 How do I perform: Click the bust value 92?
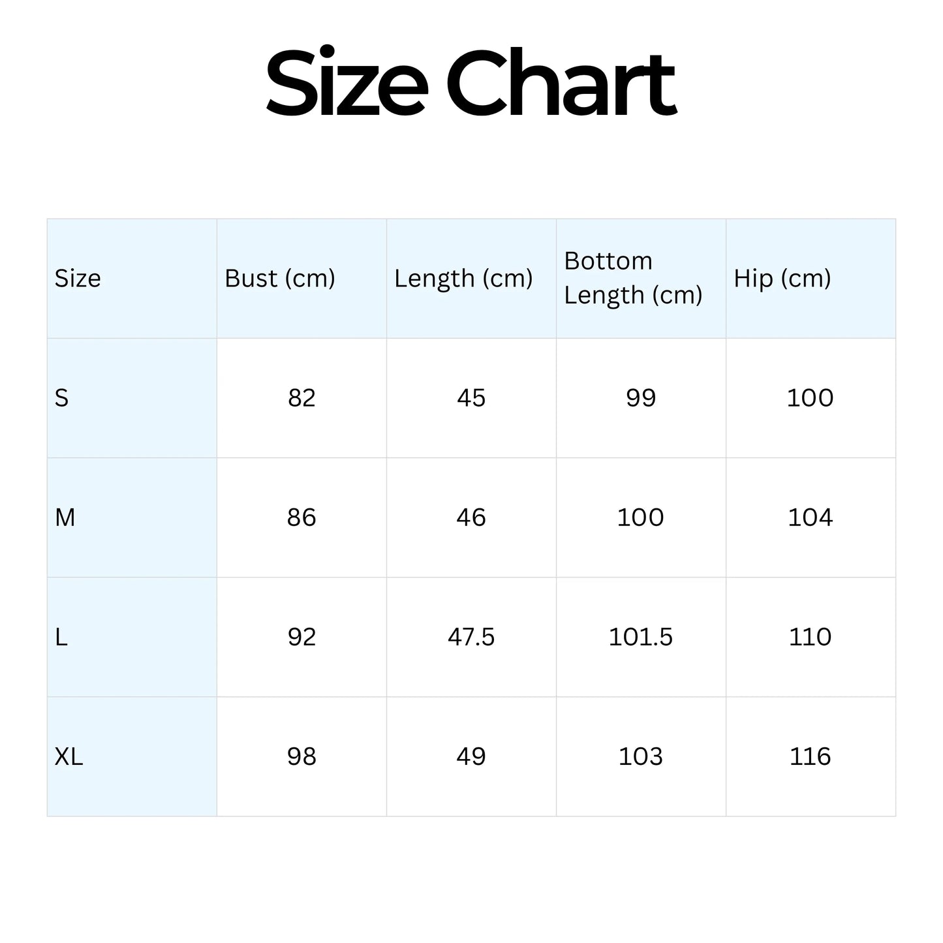301,637
